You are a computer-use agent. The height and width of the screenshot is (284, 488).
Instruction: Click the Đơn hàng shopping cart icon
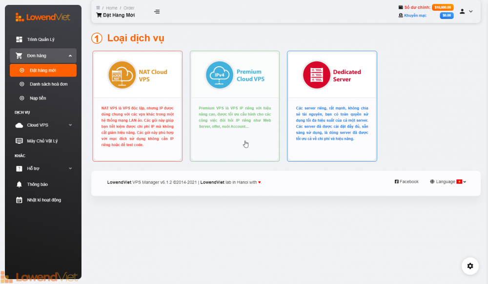pos(19,56)
